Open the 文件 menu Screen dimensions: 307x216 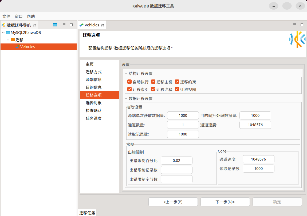pos(6,17)
